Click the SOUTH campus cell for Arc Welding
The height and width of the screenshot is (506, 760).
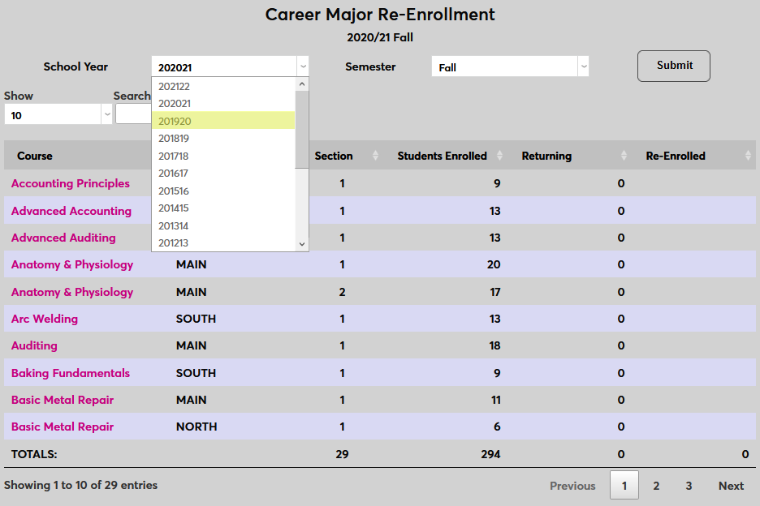196,319
